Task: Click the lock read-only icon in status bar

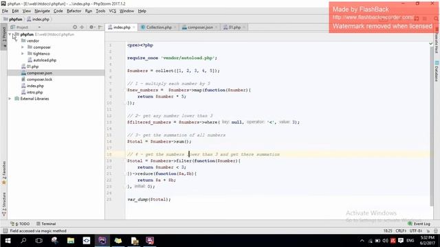Action: pyautogui.click(x=428, y=231)
